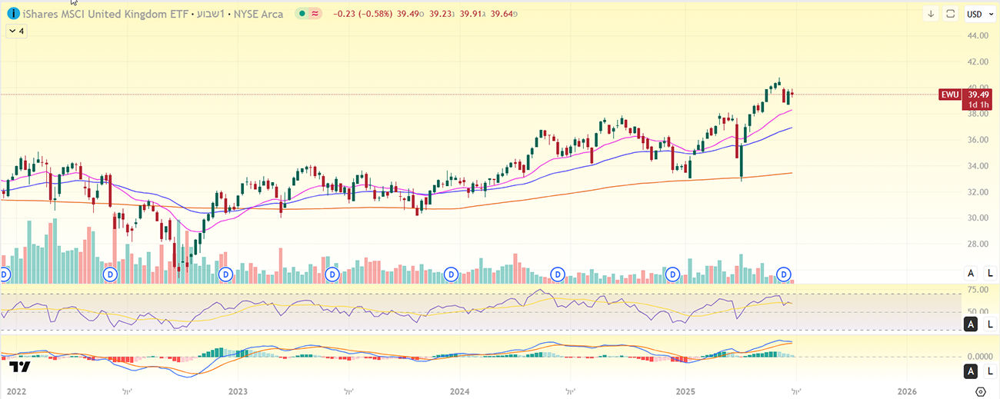Image resolution: width=1000 pixels, height=399 pixels.
Task: Toggle auto scale A on the MACD pane
Action: pyautogui.click(x=972, y=372)
